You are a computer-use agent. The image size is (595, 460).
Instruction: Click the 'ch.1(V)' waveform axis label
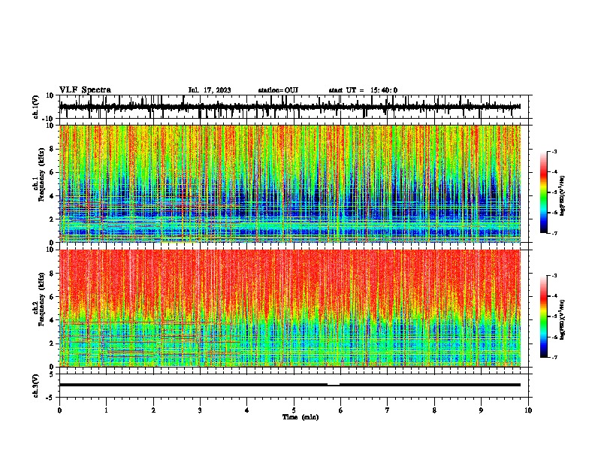(x=36, y=107)
